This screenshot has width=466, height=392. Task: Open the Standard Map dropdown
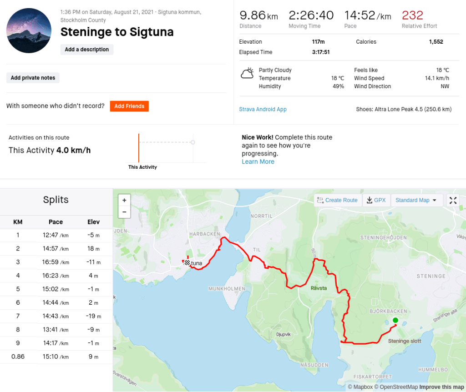(x=416, y=200)
